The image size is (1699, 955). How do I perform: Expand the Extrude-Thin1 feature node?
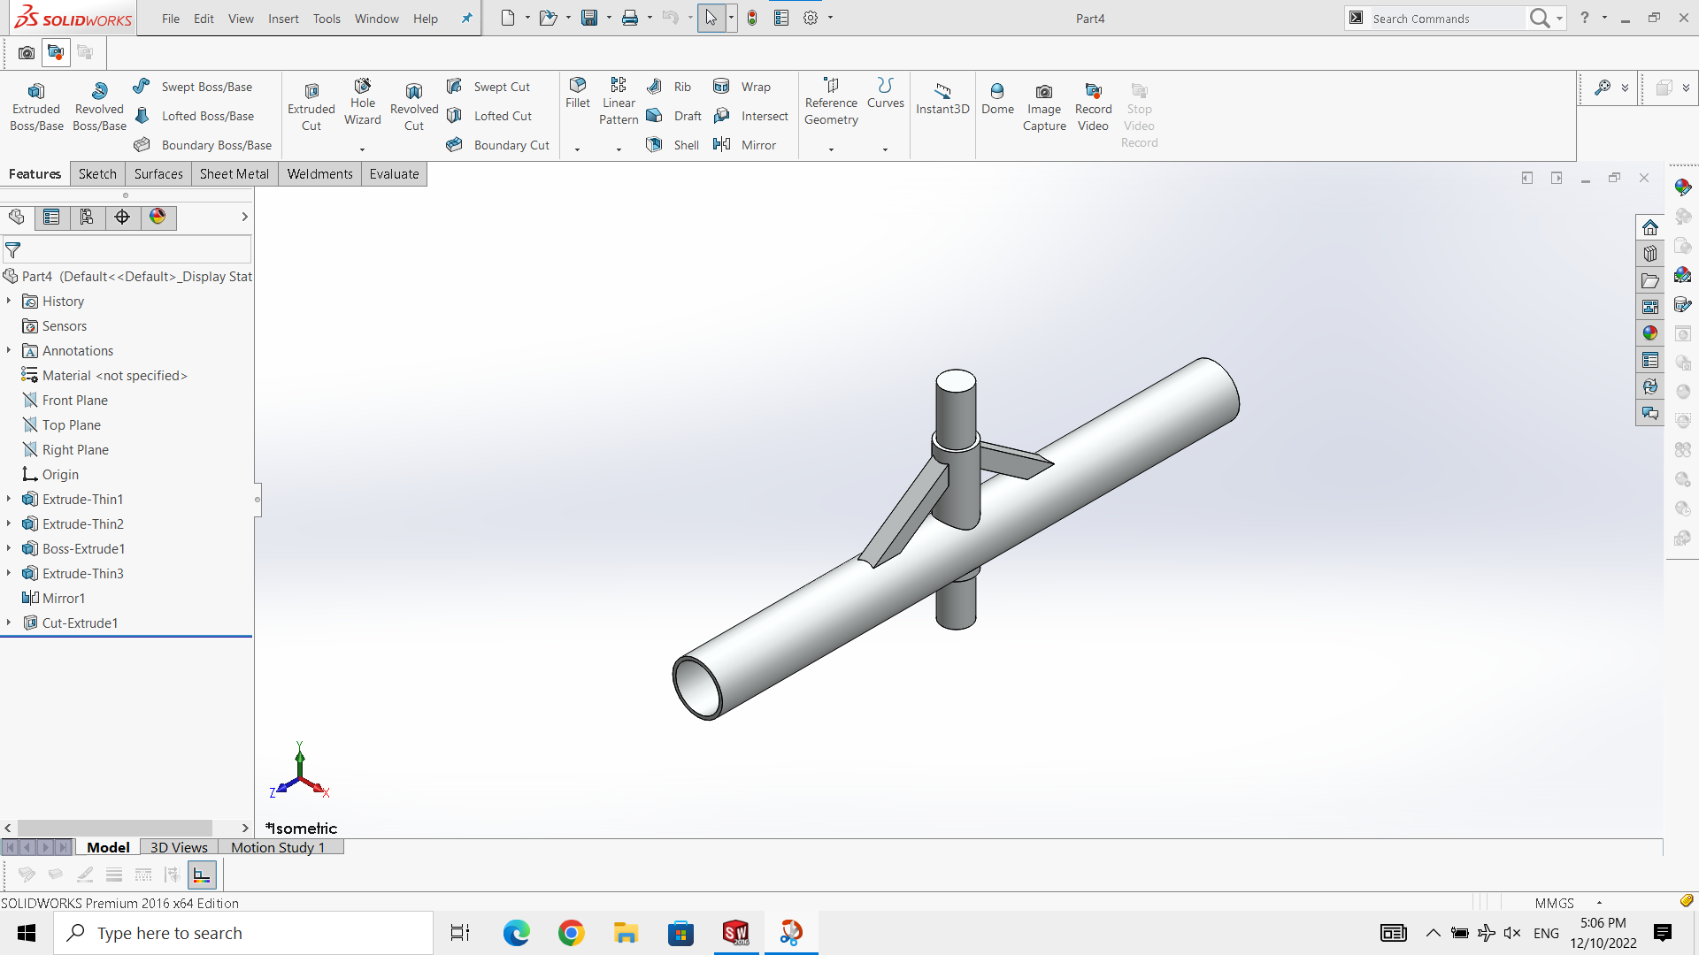point(9,500)
